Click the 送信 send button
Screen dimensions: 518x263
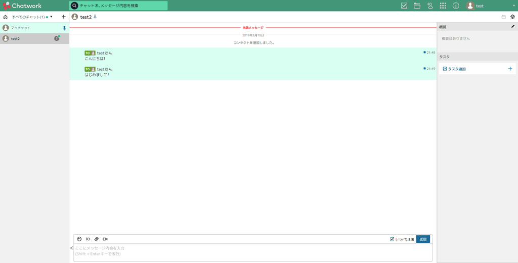[423, 239]
